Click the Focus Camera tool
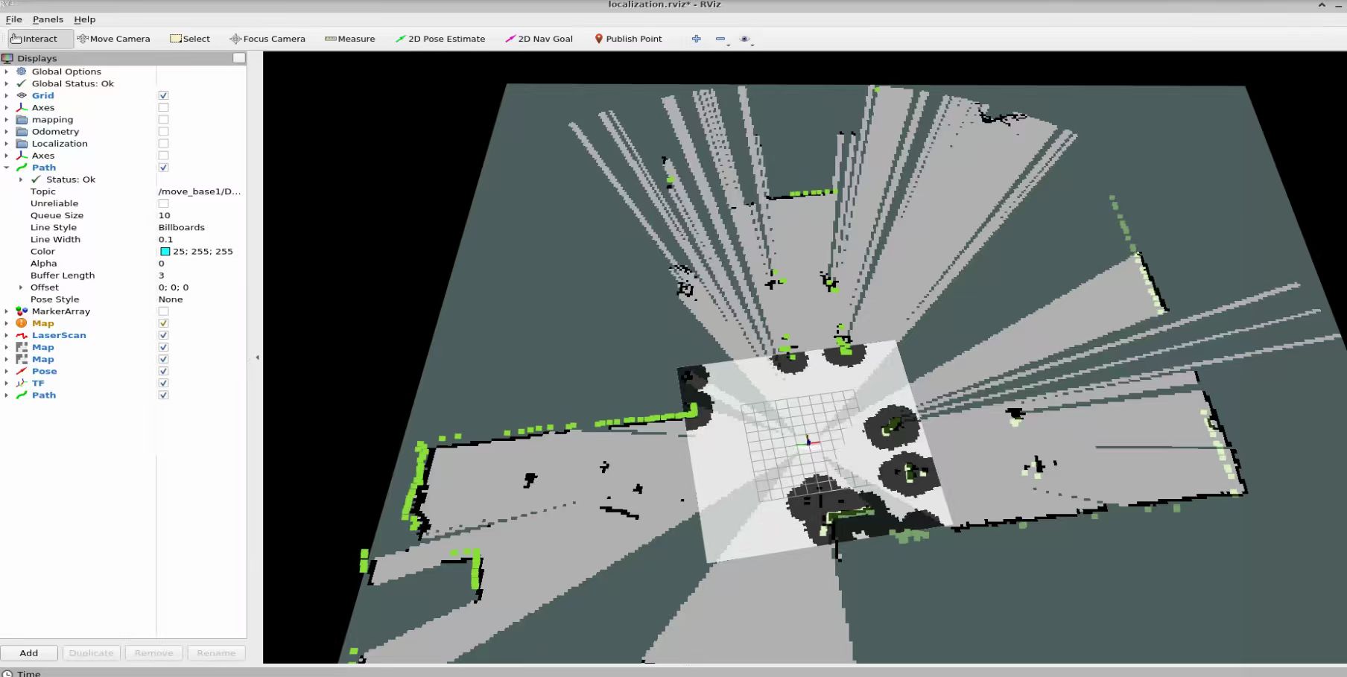The height and width of the screenshot is (677, 1347). (x=267, y=39)
